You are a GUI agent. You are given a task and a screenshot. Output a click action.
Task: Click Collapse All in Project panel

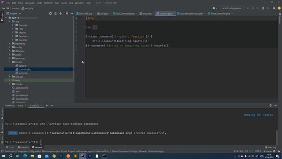pos(60,14)
